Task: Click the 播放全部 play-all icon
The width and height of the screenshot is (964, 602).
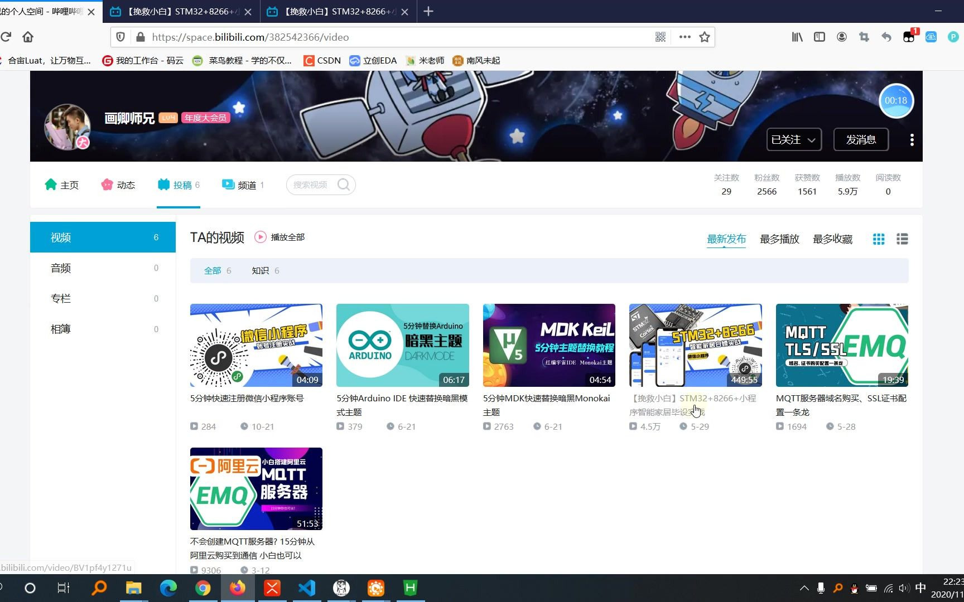Action: tap(261, 237)
